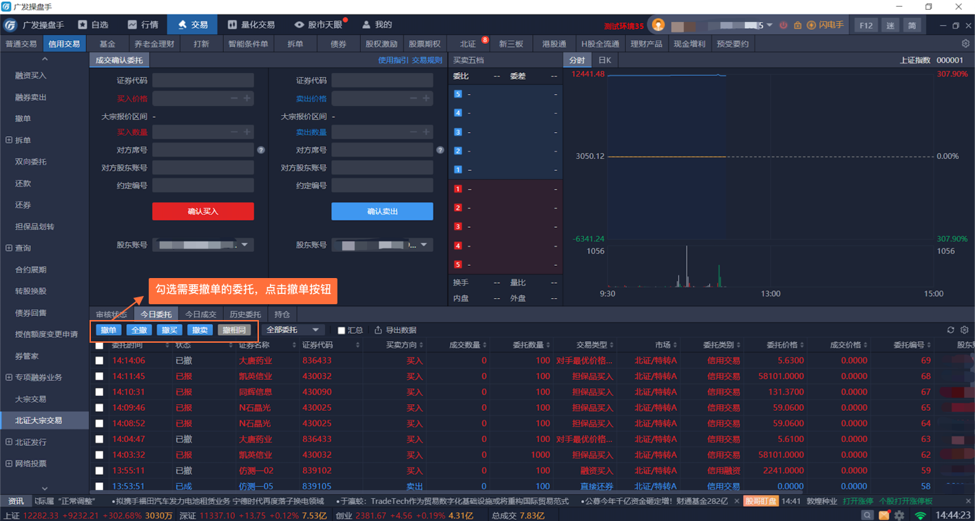Sort the order table by 委托数量 column
This screenshot has width=975, height=521.
click(x=531, y=345)
